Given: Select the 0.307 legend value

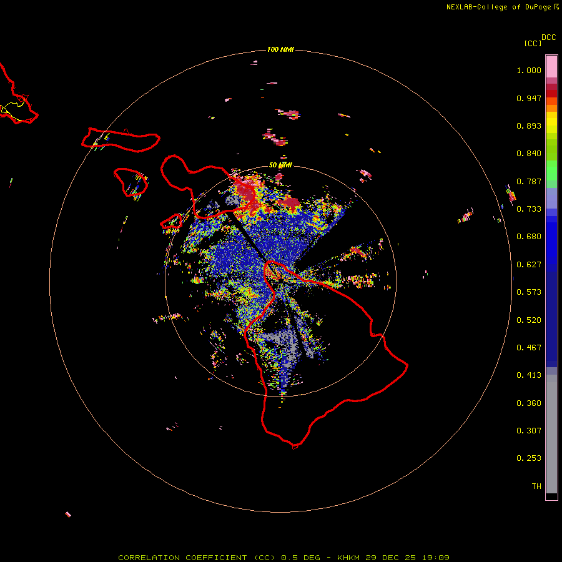Looking at the screenshot, I should coord(529,431).
